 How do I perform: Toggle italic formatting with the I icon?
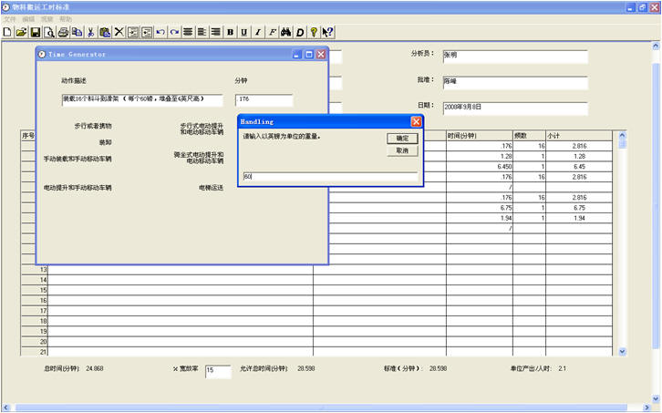coord(258,32)
